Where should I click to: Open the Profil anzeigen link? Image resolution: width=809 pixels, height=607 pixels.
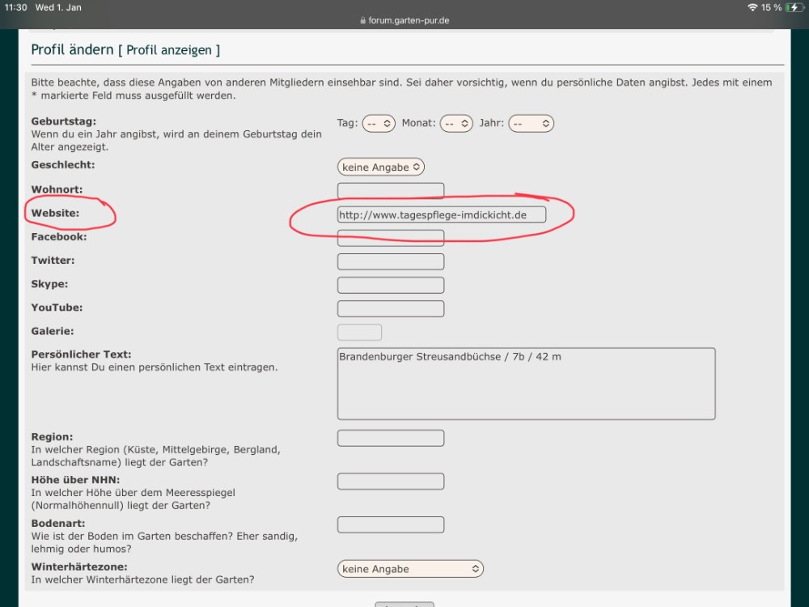tap(169, 50)
